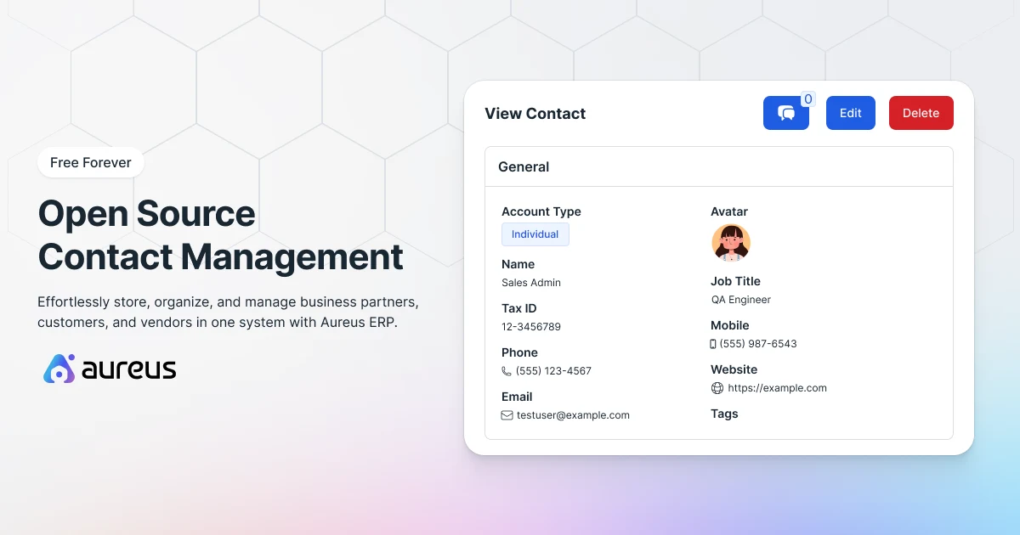Image resolution: width=1020 pixels, height=535 pixels.
Task: Click the envelope icon next to the email address
Action: tap(507, 414)
